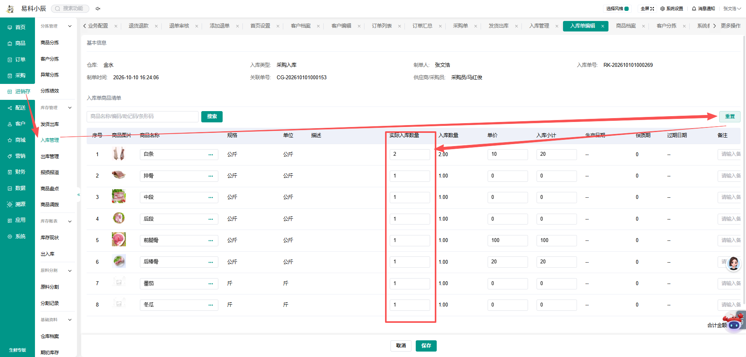746x357 pixels.
Task: Switch to 入库管理 tab
Action: [539, 26]
